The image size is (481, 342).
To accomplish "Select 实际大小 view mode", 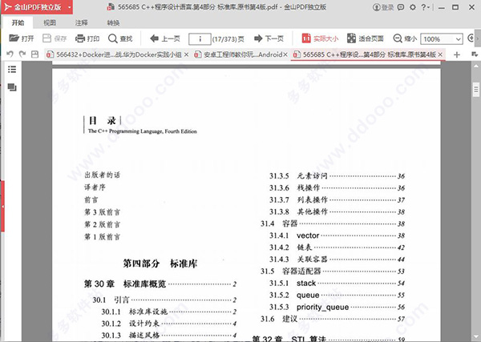I will (x=320, y=38).
